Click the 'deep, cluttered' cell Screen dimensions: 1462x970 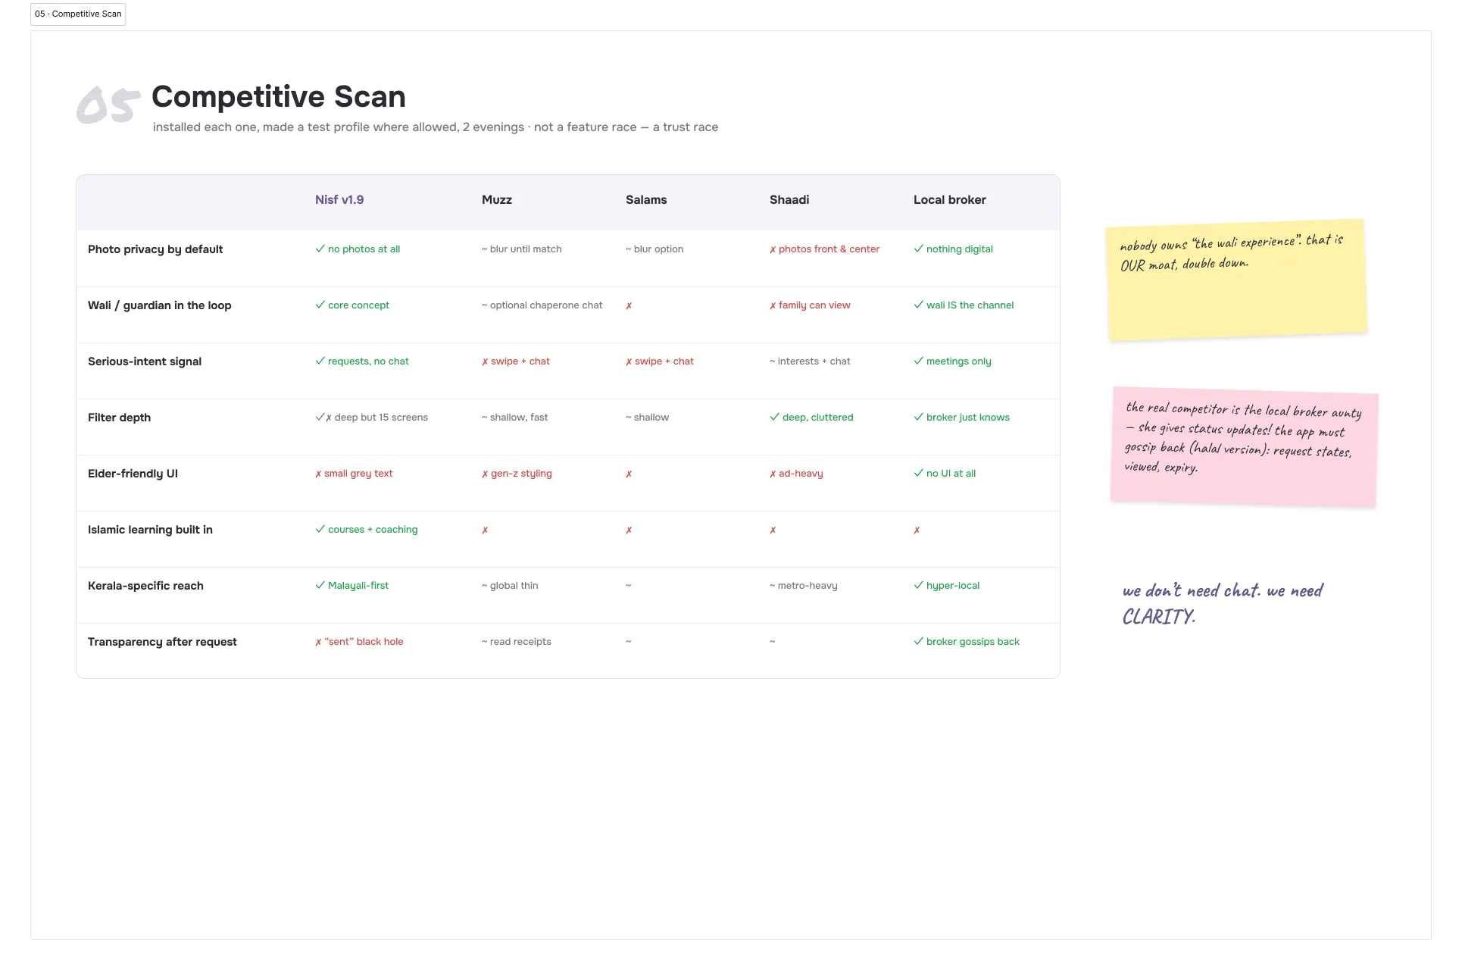coord(811,418)
